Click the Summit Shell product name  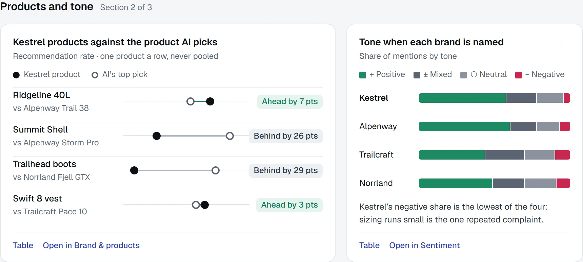(40, 130)
